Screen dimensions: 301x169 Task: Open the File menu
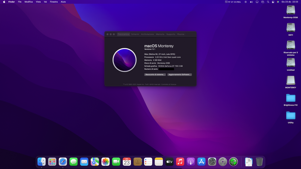20,2
